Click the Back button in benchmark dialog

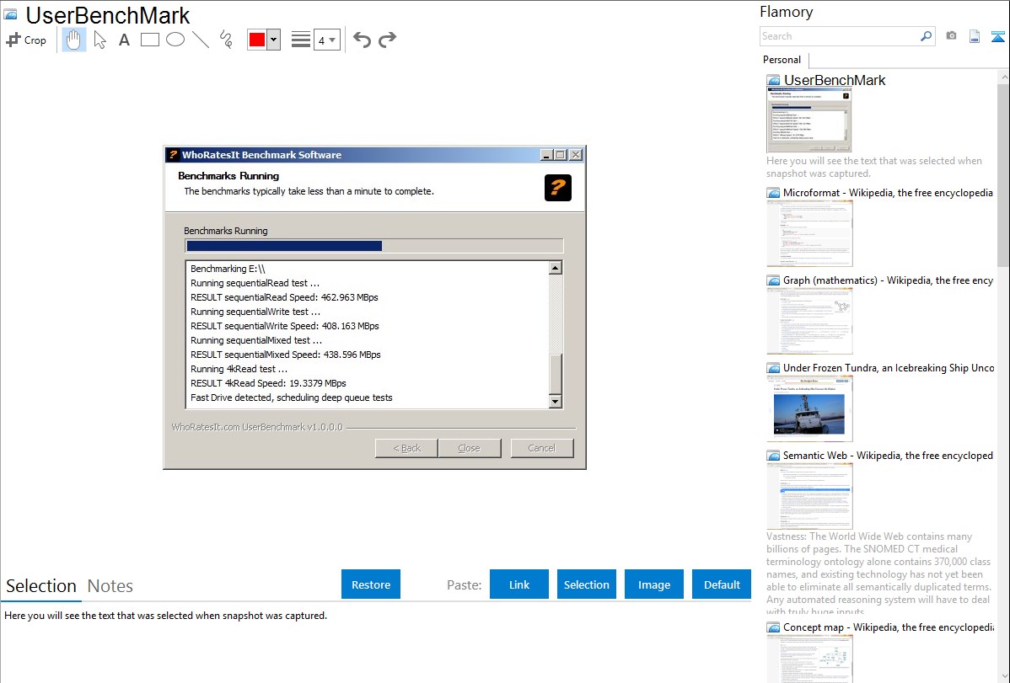click(x=406, y=448)
